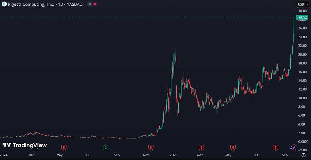Image resolution: width=311 pixels, height=160 pixels.
Task: Click the 12.00 price axis label
Action: click(x=303, y=89)
